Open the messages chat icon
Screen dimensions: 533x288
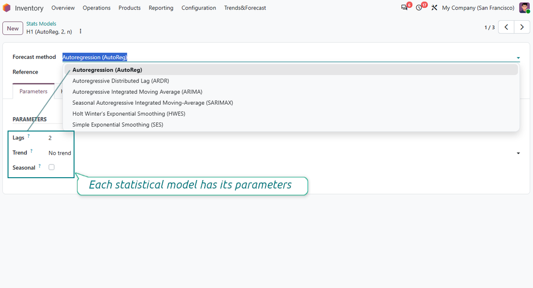tap(404, 8)
